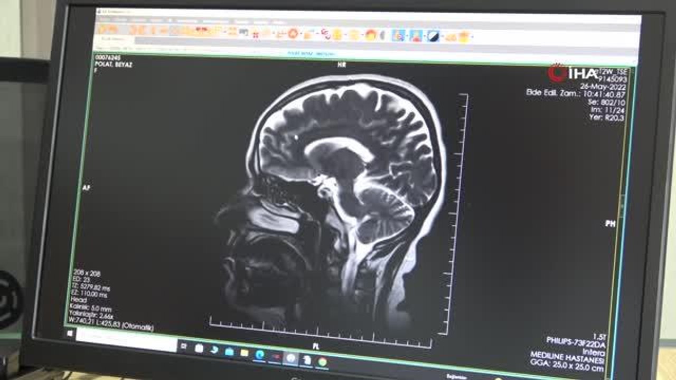
Task: Open the yellow File Explorer taskbar icon
Action: (x=245, y=353)
